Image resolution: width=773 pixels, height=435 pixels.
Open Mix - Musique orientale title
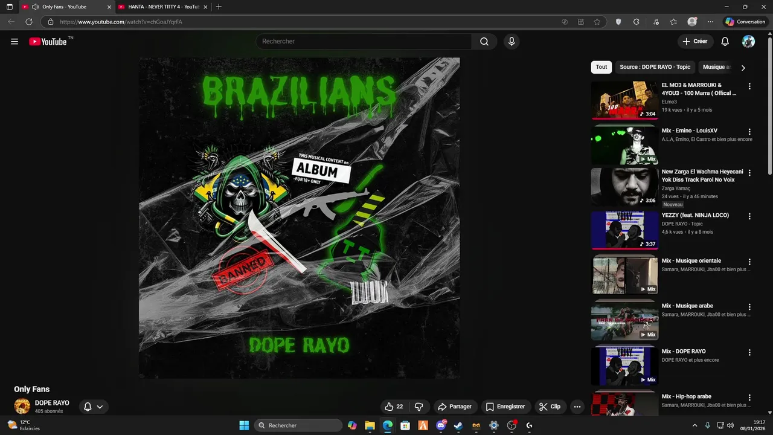click(691, 261)
